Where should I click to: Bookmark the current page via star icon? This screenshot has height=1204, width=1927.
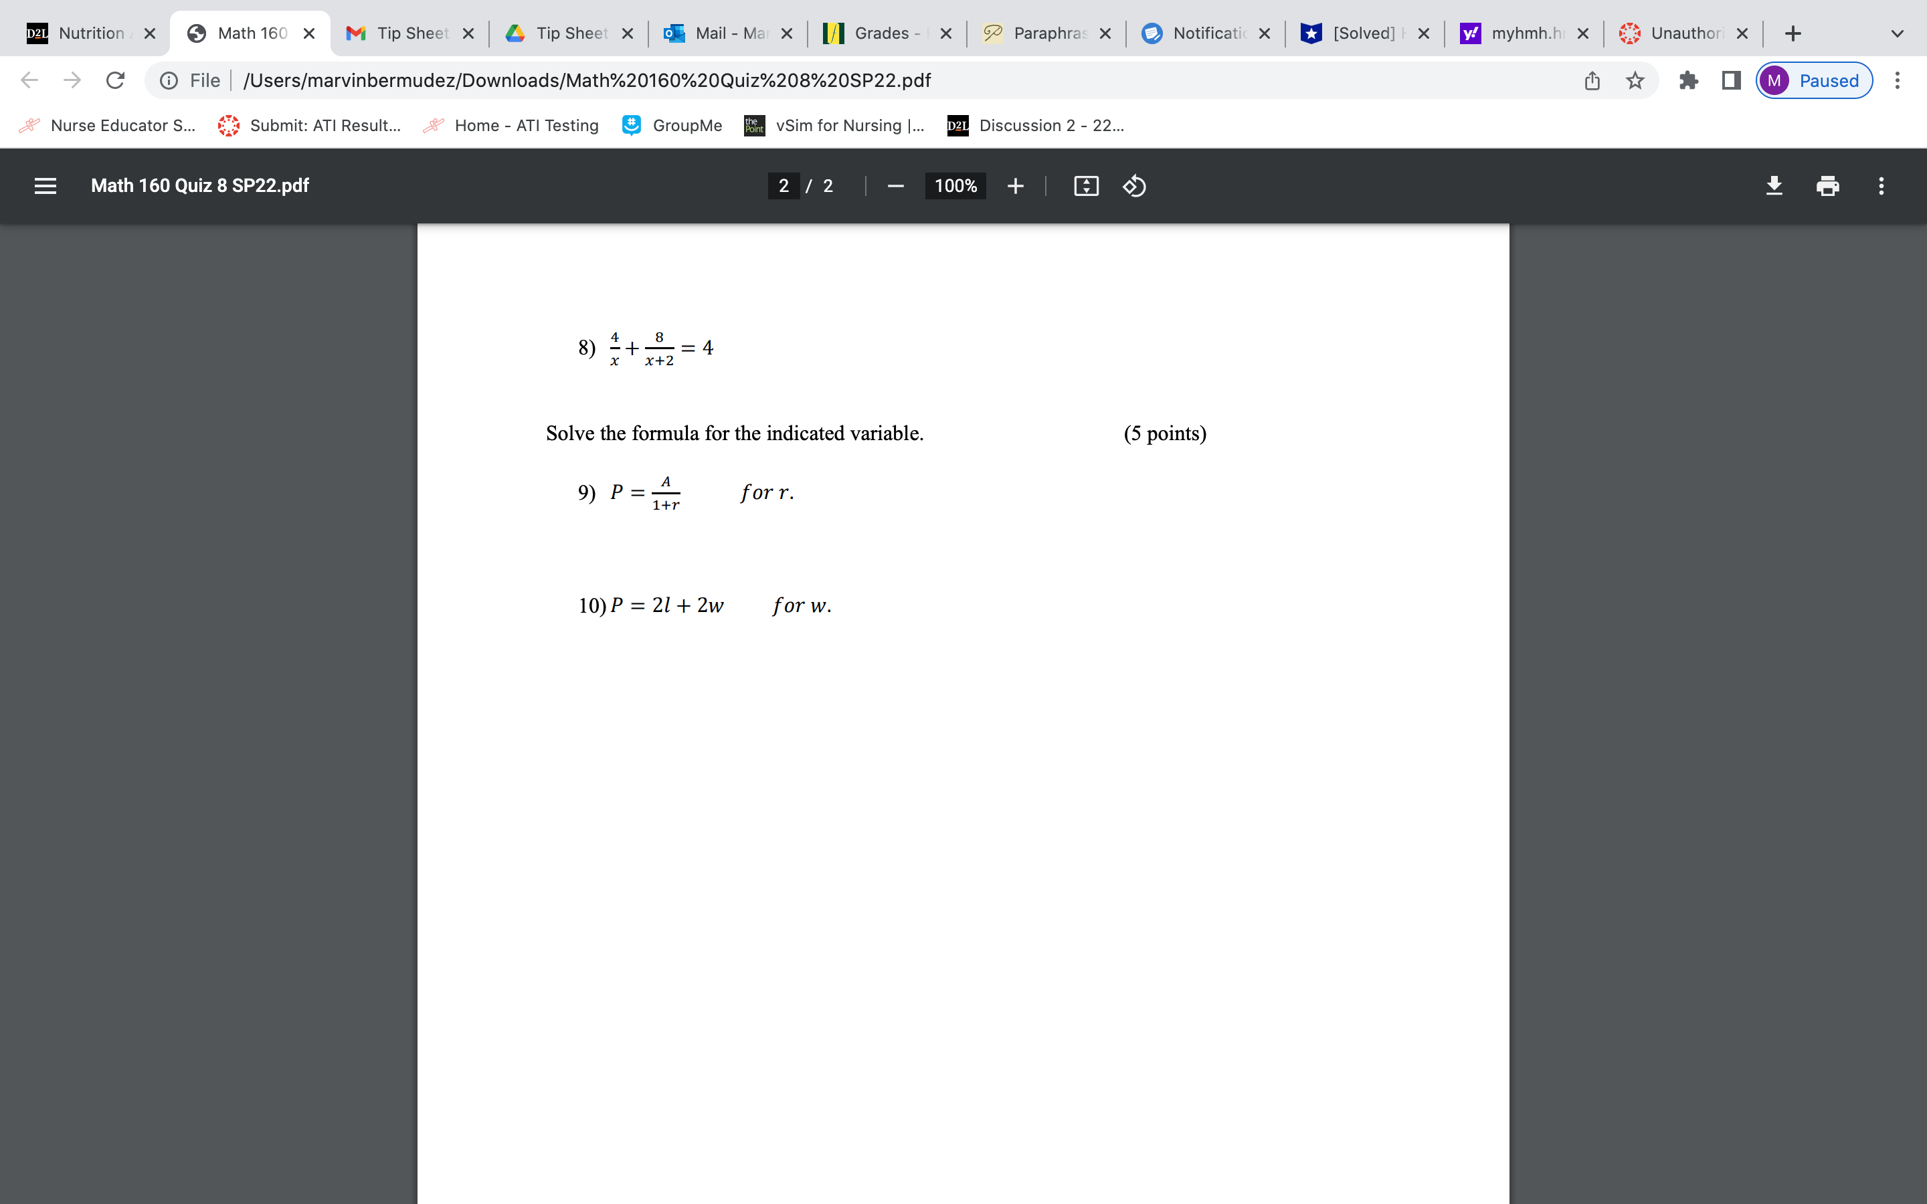click(x=1635, y=80)
